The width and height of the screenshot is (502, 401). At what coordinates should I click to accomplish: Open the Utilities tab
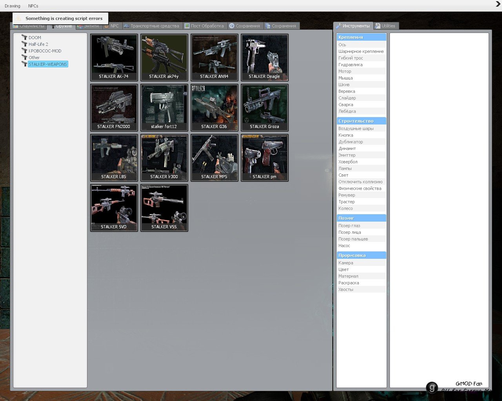[x=386, y=26]
